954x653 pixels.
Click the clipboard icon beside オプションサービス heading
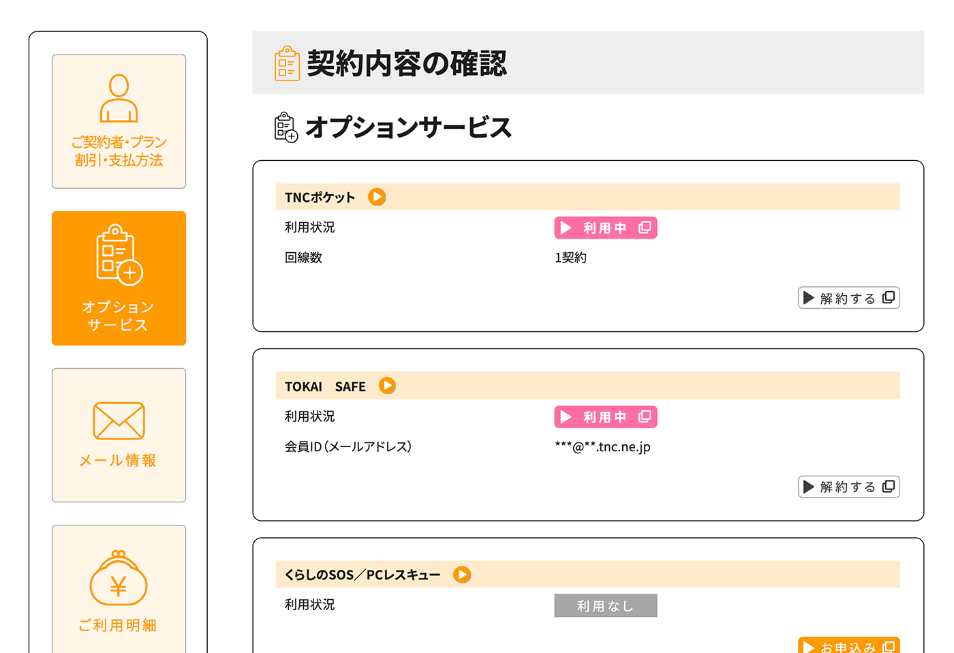tap(286, 127)
